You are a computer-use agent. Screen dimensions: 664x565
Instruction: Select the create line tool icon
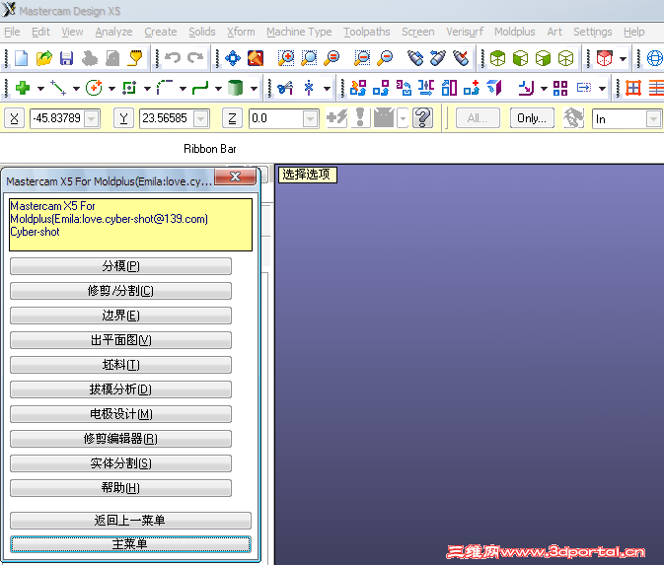click(58, 88)
